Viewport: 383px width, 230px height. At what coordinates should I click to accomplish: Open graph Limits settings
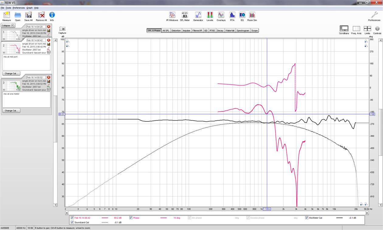coord(367,30)
